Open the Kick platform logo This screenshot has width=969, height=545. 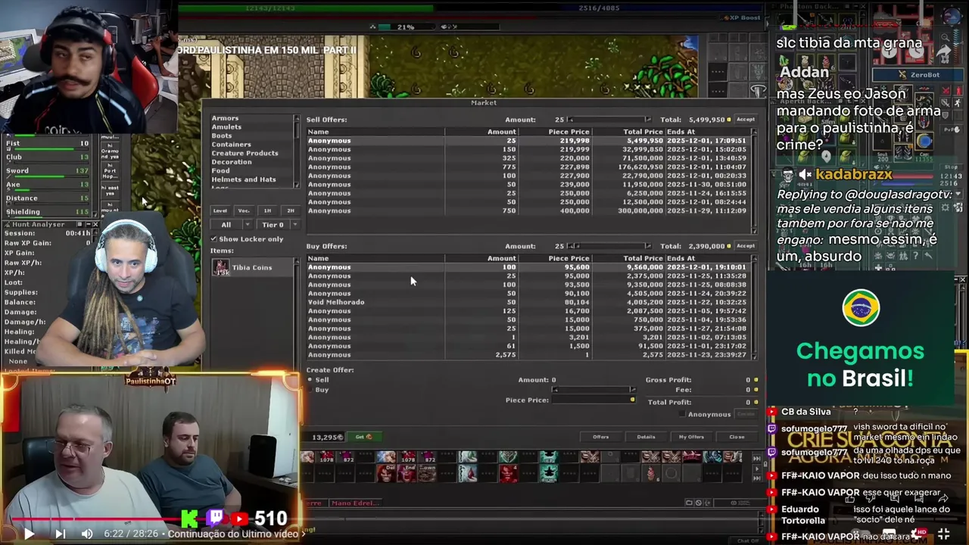(x=190, y=519)
